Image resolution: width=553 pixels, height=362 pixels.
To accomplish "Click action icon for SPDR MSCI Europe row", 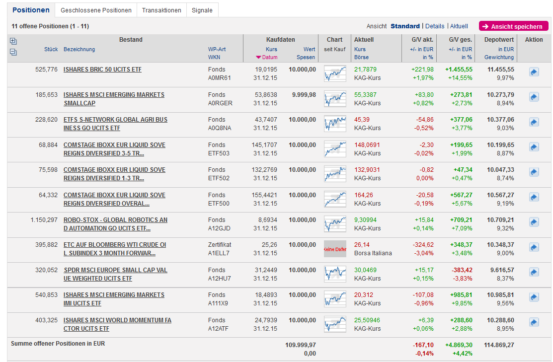I will coord(534,272).
